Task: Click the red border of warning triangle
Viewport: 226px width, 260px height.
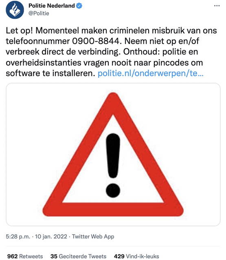Action: coord(113,210)
